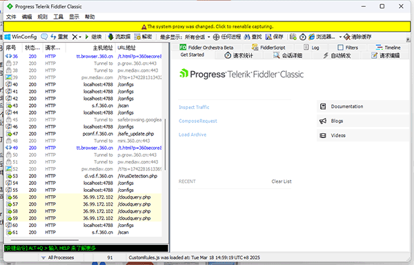Select the Get Started tab

193,55
